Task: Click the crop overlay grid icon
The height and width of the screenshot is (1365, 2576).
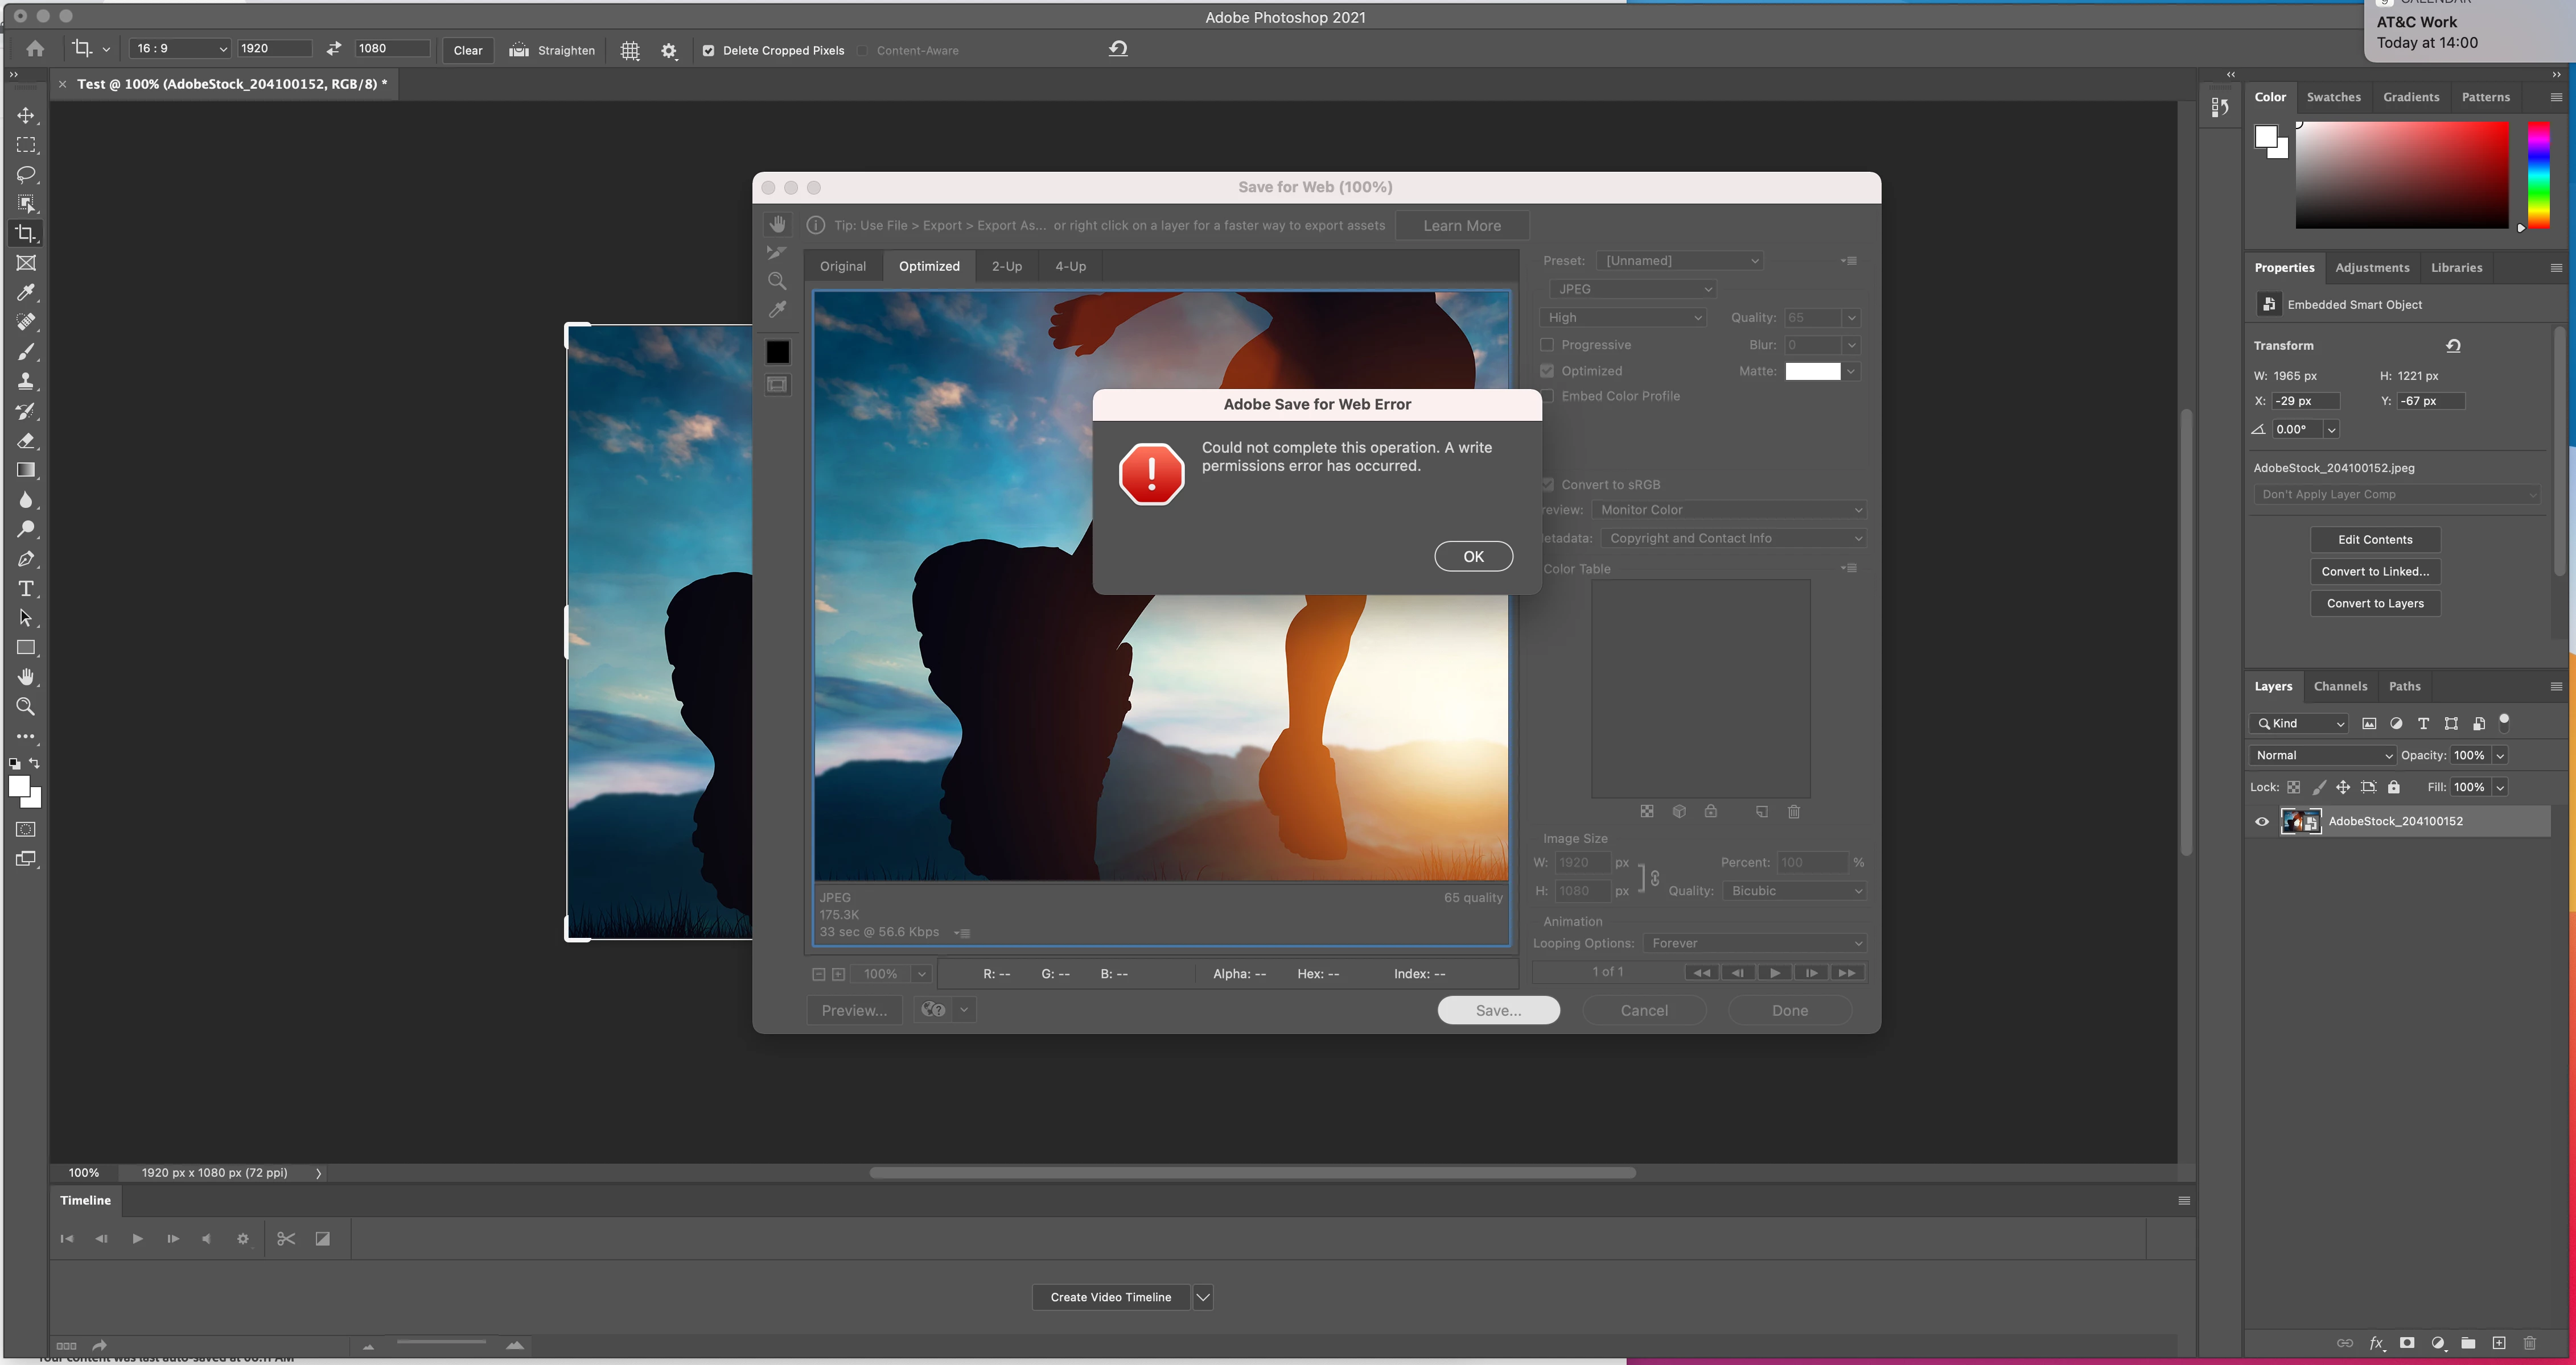Action: 630,50
